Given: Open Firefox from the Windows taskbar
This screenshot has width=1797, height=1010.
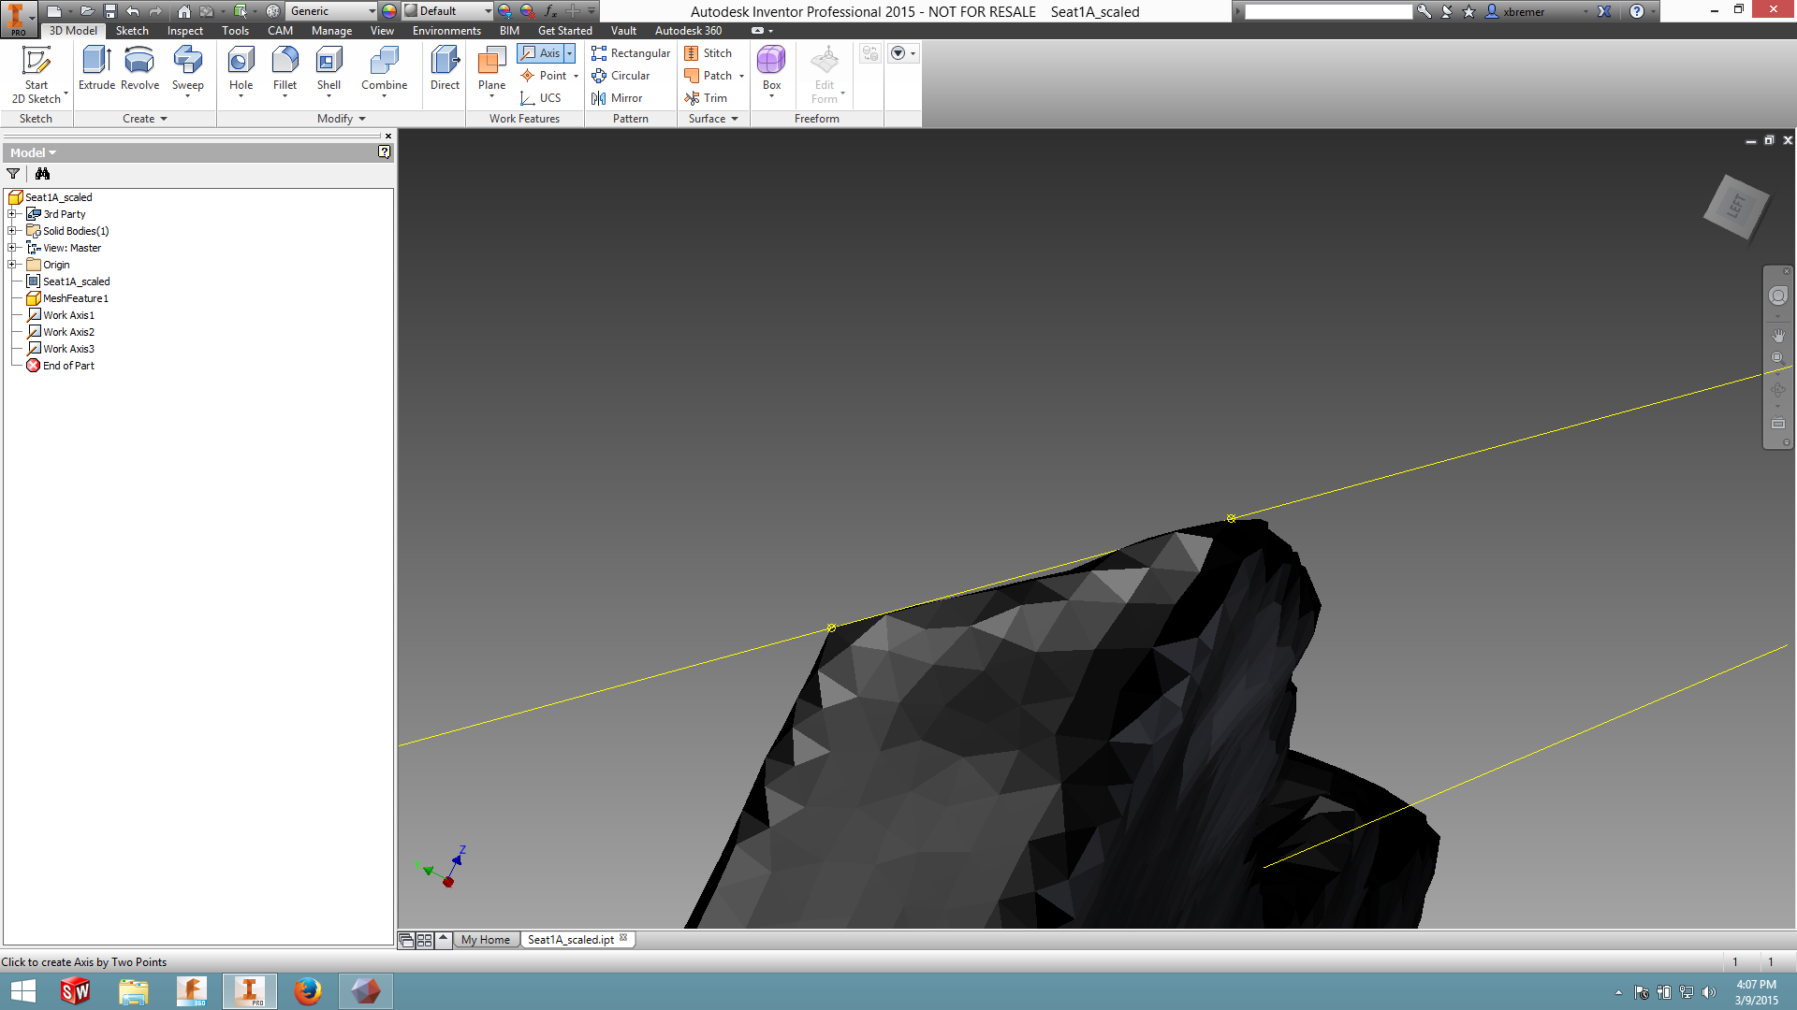Looking at the screenshot, I should pyautogui.click(x=307, y=990).
